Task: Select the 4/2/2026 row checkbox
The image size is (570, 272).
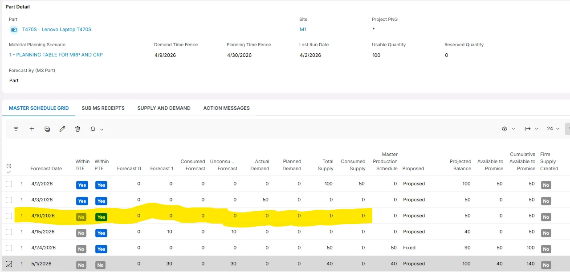Action: click(9, 184)
